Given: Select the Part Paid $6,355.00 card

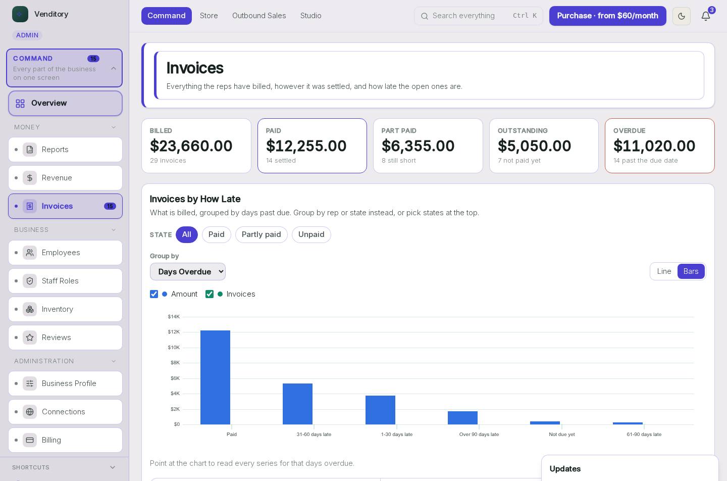Looking at the screenshot, I should [428, 146].
